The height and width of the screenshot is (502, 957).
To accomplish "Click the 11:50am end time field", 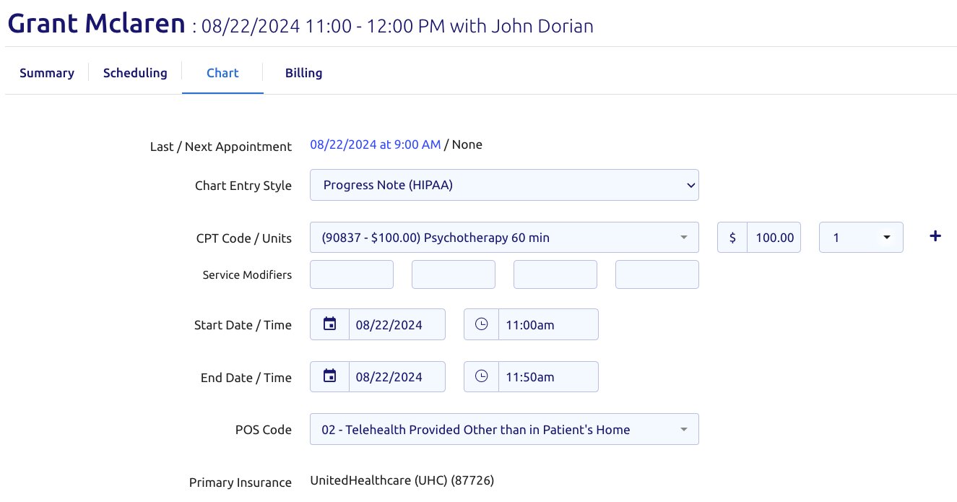I will point(547,376).
